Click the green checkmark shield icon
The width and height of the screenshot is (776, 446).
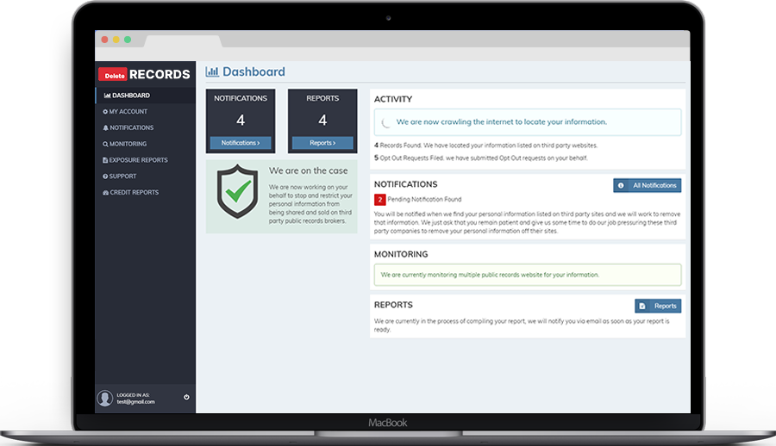click(238, 191)
